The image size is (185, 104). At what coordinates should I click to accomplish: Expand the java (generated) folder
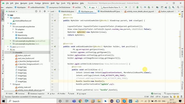[8, 47]
